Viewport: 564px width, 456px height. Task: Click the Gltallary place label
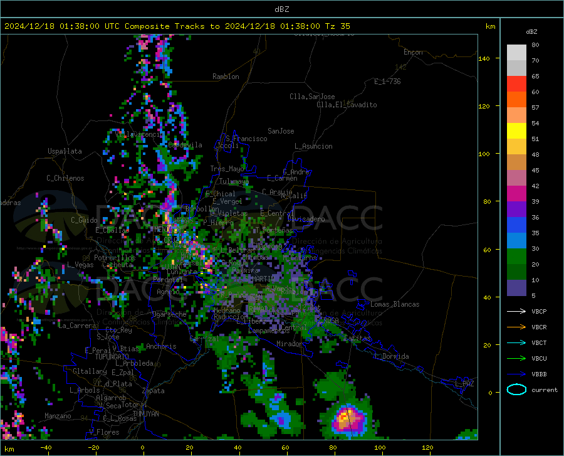tap(90, 371)
